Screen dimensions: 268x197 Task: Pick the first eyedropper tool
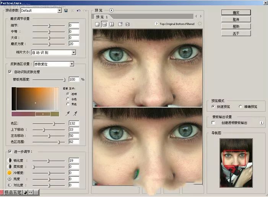68,113
